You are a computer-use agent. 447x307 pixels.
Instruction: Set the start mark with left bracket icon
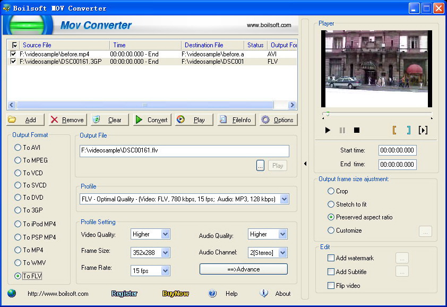[394, 130]
